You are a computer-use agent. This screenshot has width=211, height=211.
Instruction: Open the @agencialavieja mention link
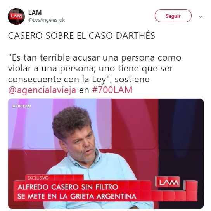click(x=42, y=90)
